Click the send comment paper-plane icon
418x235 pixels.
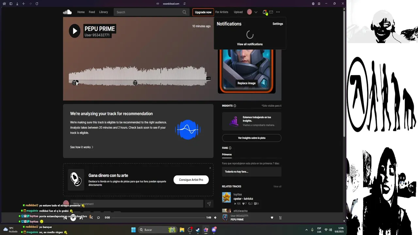coord(209,204)
